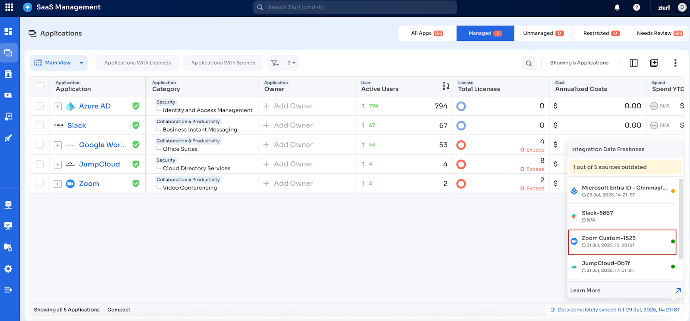Open the JumpCloud application link
The image size is (690, 321).
pyautogui.click(x=100, y=164)
